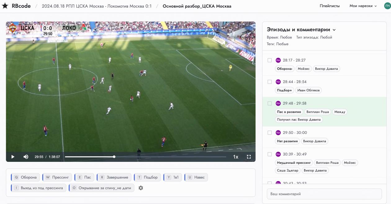The width and height of the screenshot is (391, 204).
Task: Open hotkey tag settings gear
Action: pos(141,188)
